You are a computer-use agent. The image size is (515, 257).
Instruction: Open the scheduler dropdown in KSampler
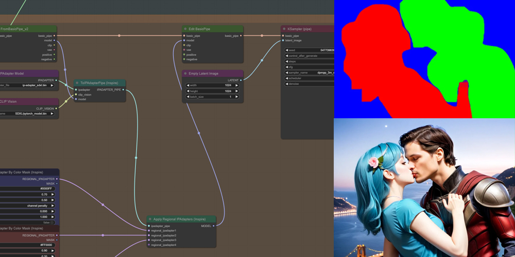coord(309,78)
